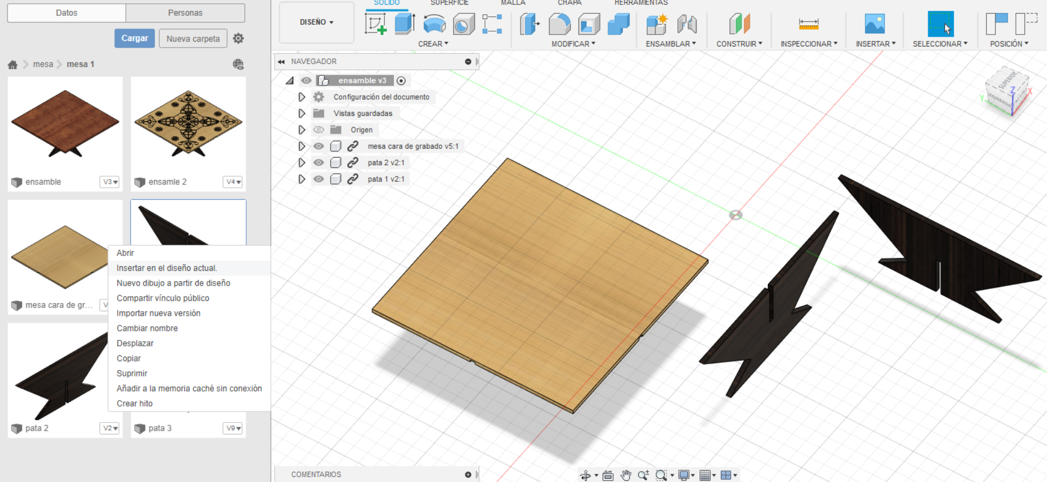This screenshot has width=1047, height=482.
Task: Switch to the SUPERFICIE toolbar tab
Action: [x=449, y=3]
